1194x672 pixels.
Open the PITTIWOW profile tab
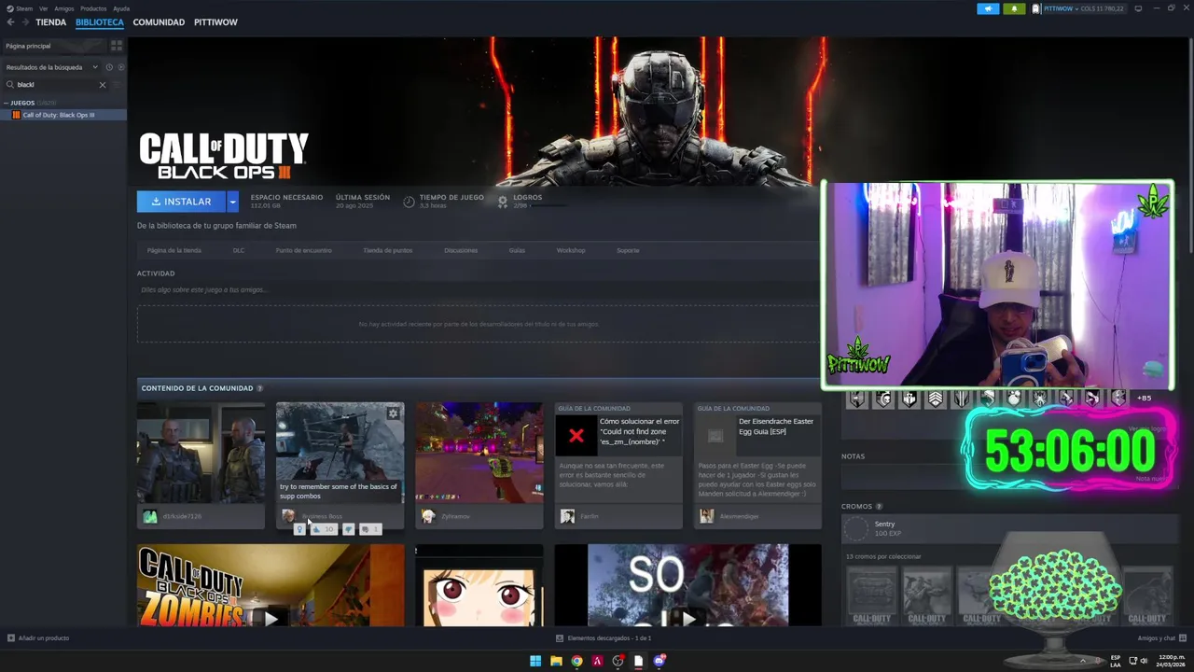coord(215,21)
